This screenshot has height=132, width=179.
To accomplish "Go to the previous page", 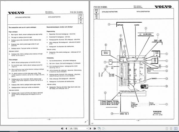I will click(x=66, y=129).
